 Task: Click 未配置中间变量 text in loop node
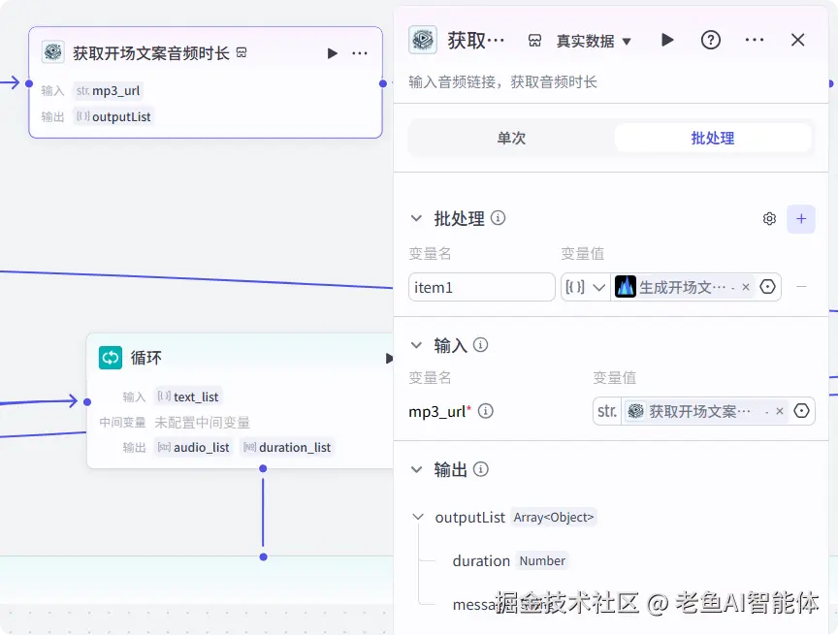click(x=202, y=423)
